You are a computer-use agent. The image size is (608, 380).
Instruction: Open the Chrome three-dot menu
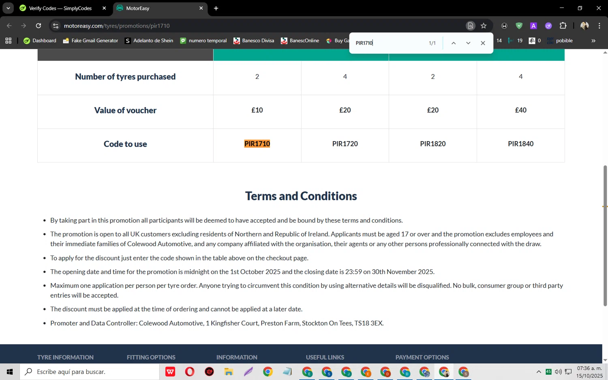coord(599,26)
